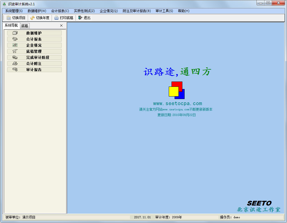Click the icon beside 数据维护 in the navigation panel
The image size is (287, 223).
[x=15, y=33]
